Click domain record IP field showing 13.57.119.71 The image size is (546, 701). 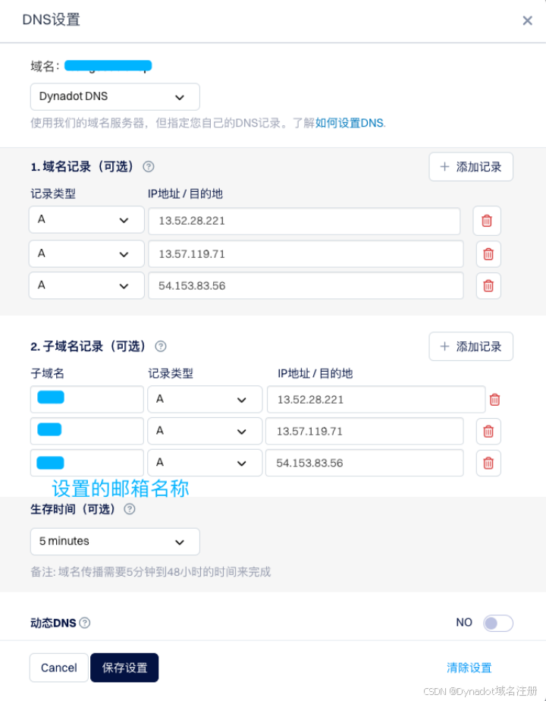[306, 254]
